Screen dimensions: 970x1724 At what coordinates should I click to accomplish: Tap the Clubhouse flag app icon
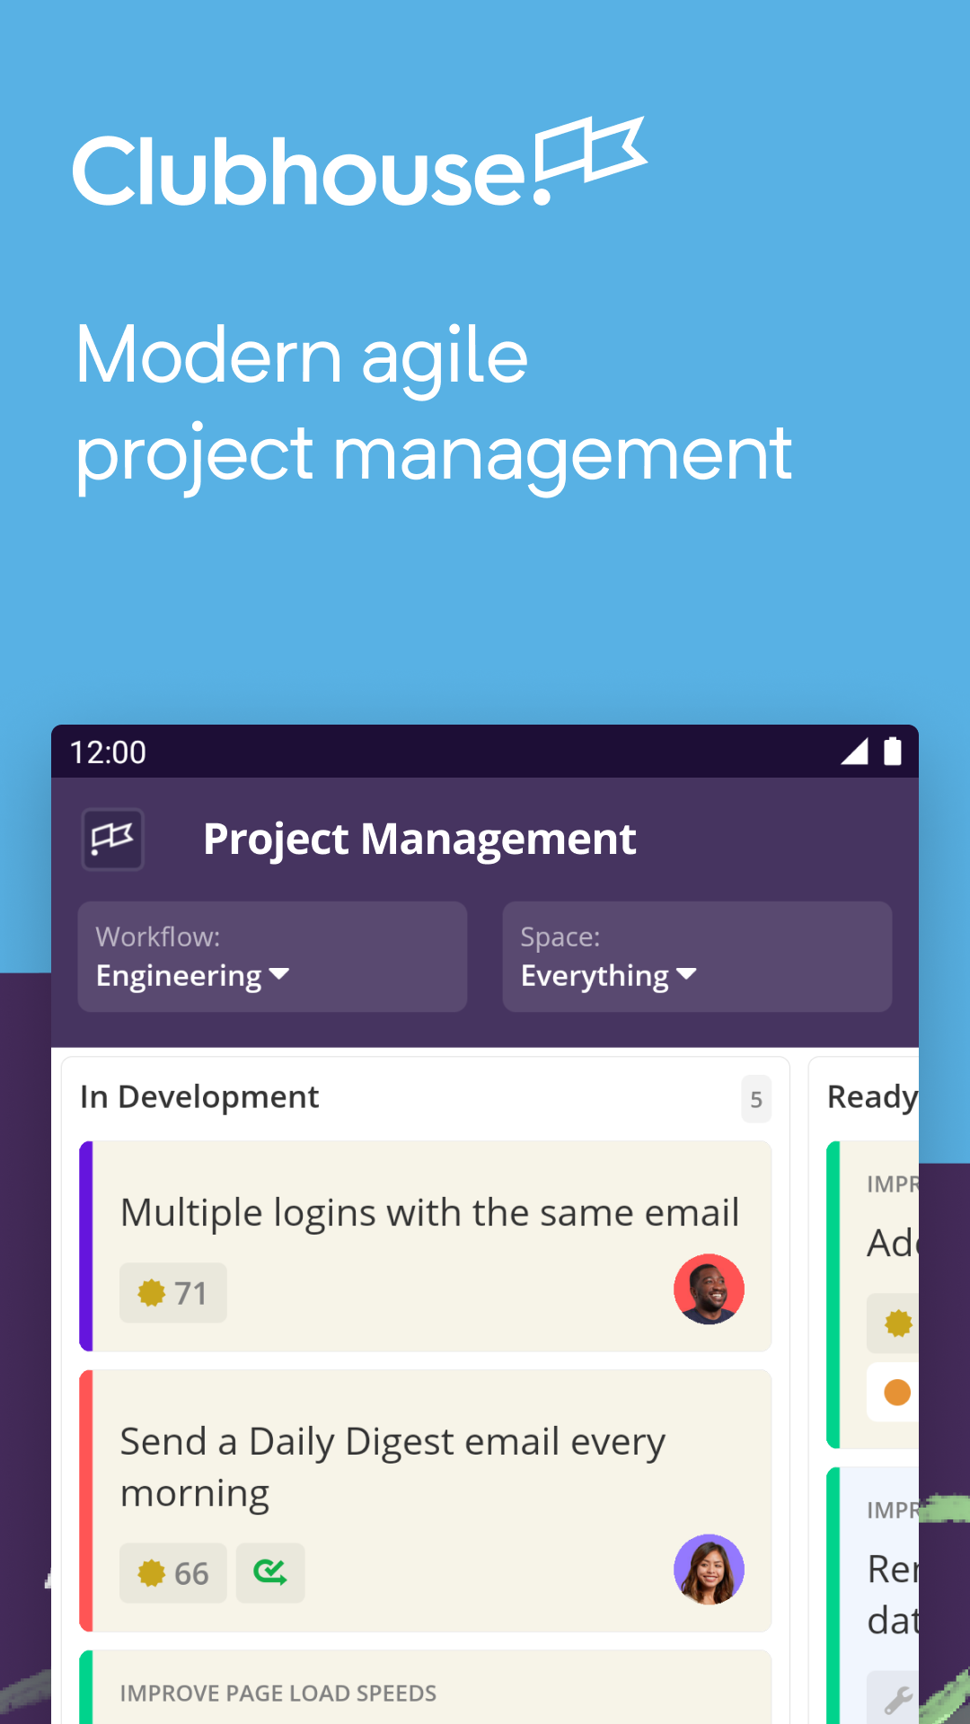(x=112, y=840)
